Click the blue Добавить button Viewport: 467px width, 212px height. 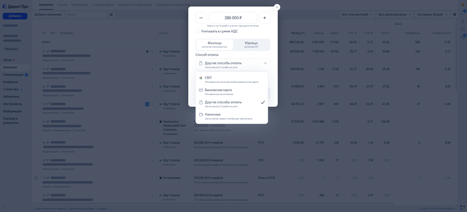coord(15,16)
